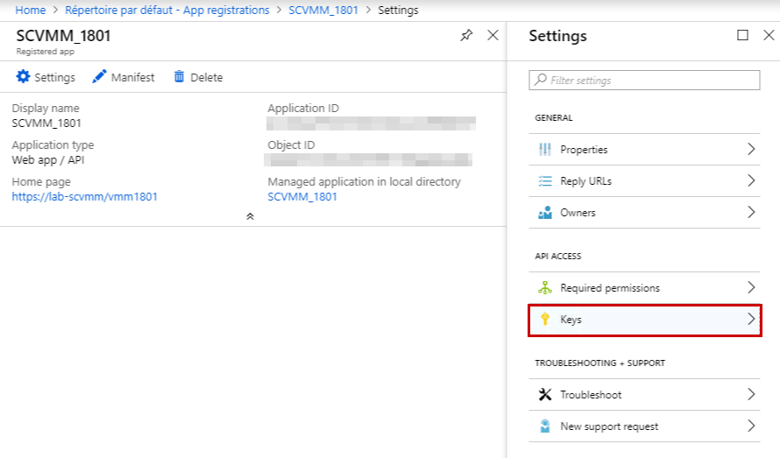Click the SCVMM_1801 blade title

[64, 36]
